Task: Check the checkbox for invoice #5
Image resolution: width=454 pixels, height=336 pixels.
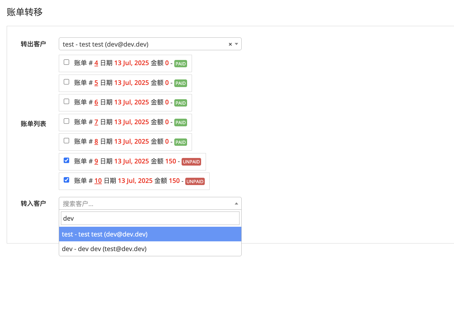Action: (66, 82)
